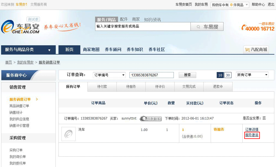Click the 我的车易安 breadcrumb link
276x167 pixels.
click(25, 62)
